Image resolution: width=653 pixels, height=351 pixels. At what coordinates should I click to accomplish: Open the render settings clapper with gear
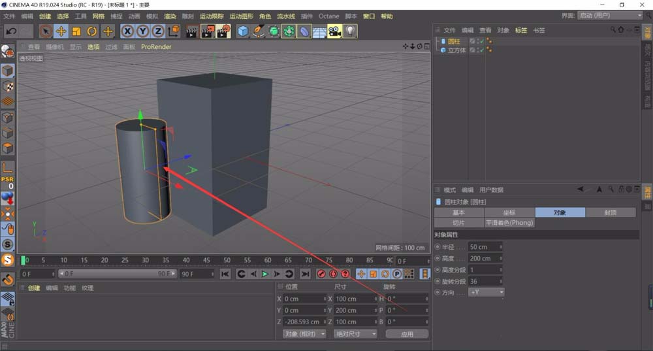(x=223, y=31)
